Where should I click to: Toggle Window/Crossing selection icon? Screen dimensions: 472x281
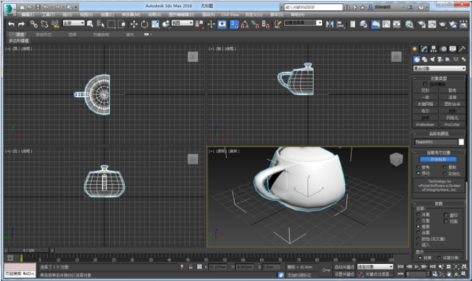tap(121, 24)
